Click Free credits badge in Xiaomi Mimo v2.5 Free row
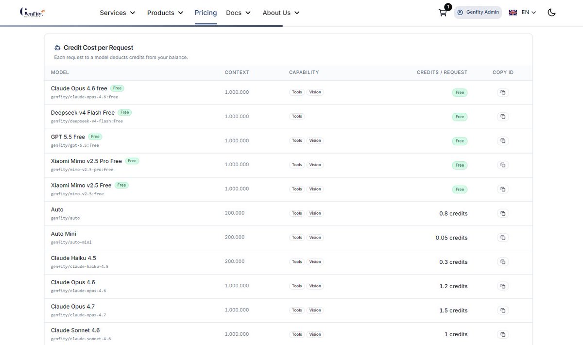 (460, 190)
